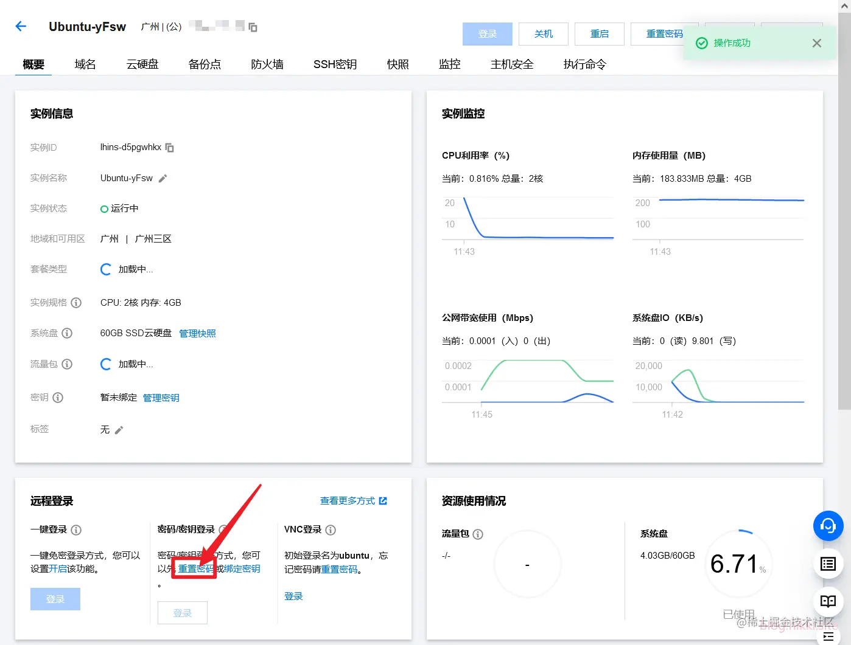Edit the instance tag using the pencil icon
851x645 pixels.
point(119,429)
